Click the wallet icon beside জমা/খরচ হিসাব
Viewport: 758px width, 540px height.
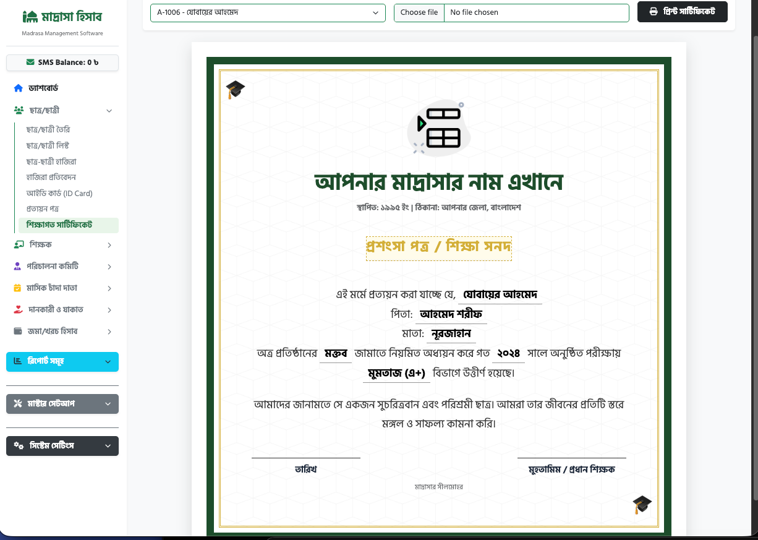[x=18, y=332]
